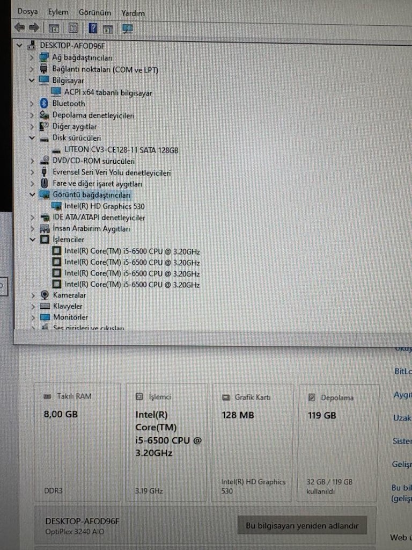Expand Ağ bağdaştırıcıları category
The image size is (412, 550).
(32, 57)
